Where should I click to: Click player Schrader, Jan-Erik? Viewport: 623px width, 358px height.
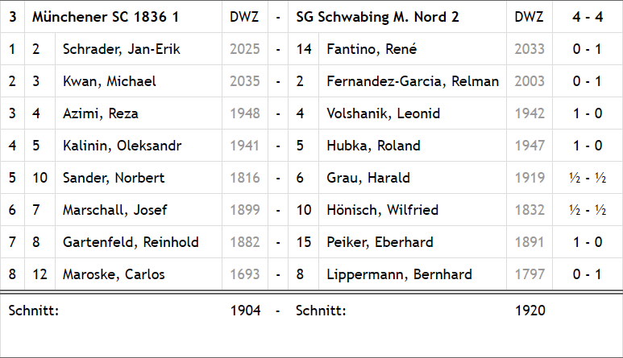click(121, 49)
